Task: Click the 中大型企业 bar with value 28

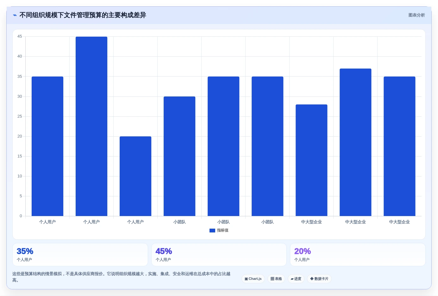Action: click(x=311, y=160)
